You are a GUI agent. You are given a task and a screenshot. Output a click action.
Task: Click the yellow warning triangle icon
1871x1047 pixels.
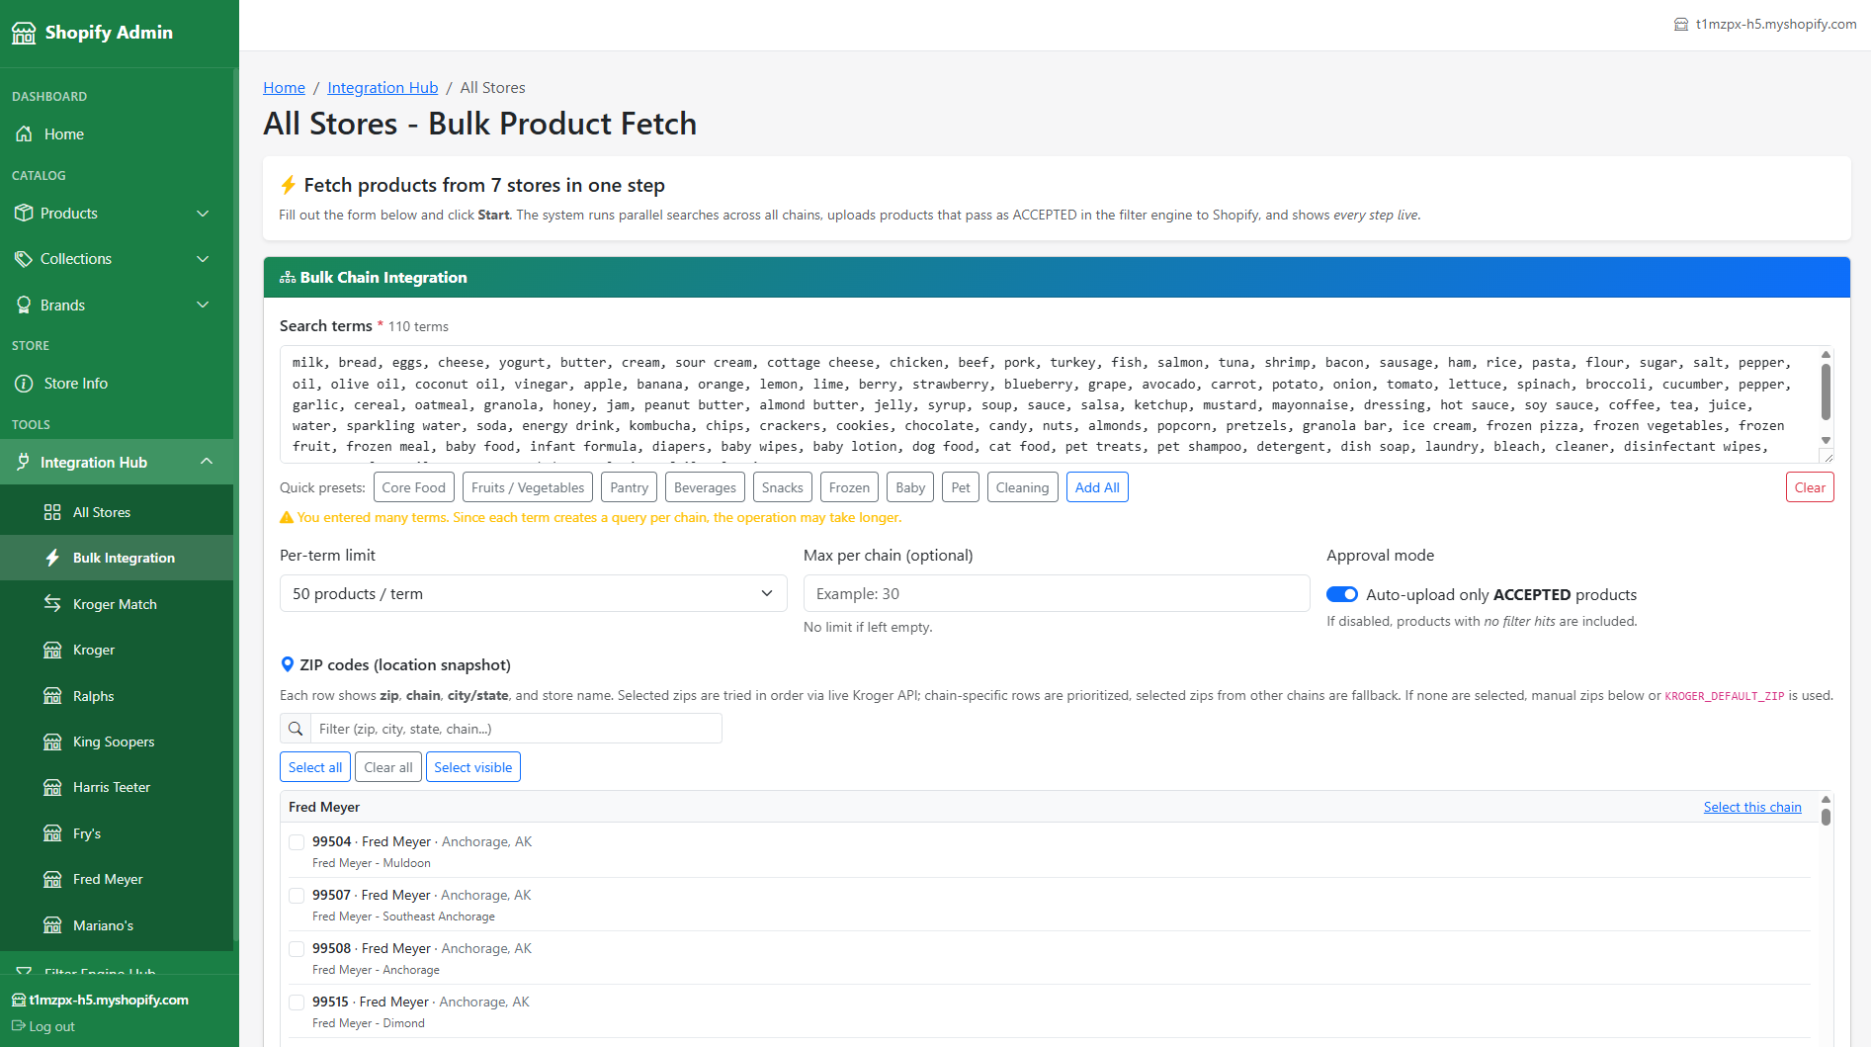pos(287,517)
